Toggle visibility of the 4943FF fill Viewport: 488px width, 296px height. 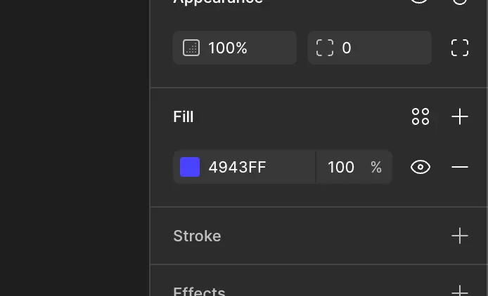(420, 167)
